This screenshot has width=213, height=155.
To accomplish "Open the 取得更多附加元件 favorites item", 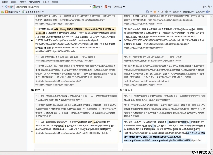I will point(33,12).
